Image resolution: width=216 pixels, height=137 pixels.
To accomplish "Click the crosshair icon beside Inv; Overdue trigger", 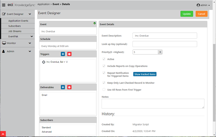I will [43, 62].
